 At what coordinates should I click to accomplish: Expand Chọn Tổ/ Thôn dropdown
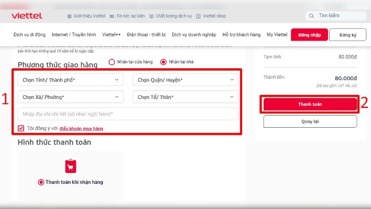coord(186,97)
